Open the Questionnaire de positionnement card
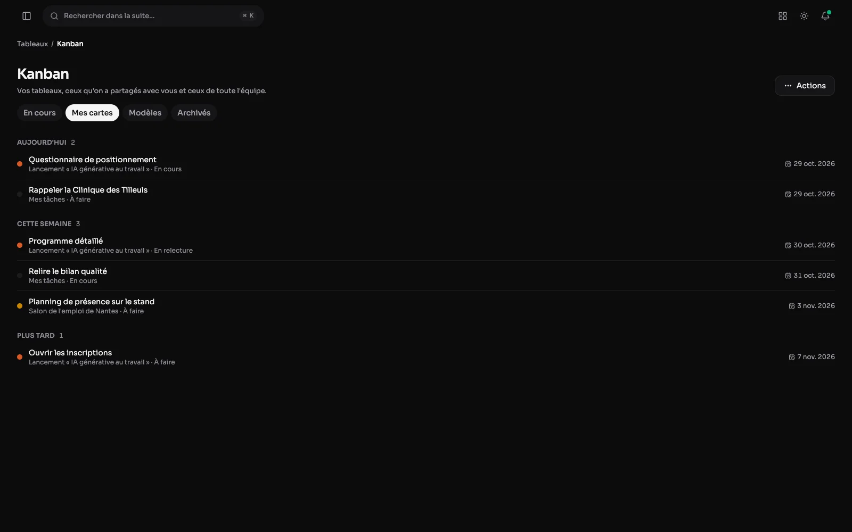 click(x=426, y=164)
